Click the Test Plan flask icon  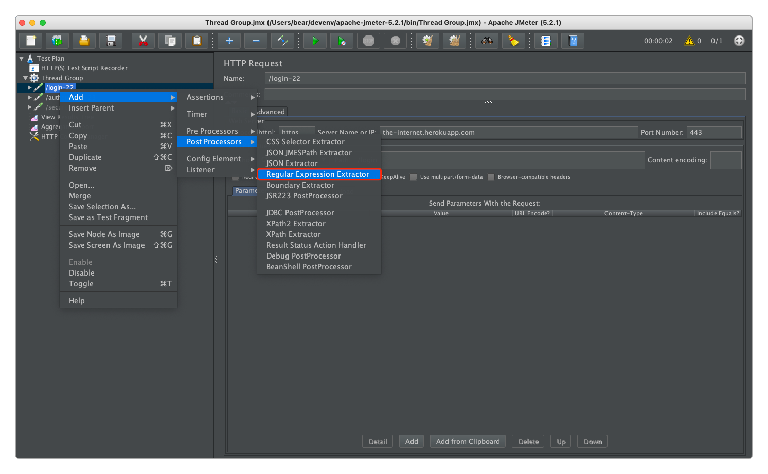coord(30,58)
